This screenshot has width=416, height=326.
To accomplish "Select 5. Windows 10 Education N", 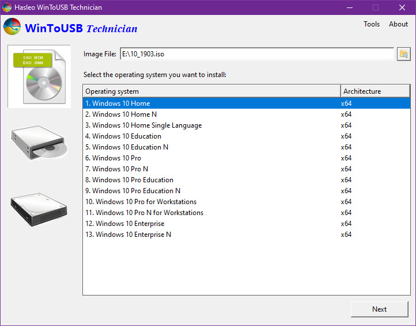I will pos(247,147).
